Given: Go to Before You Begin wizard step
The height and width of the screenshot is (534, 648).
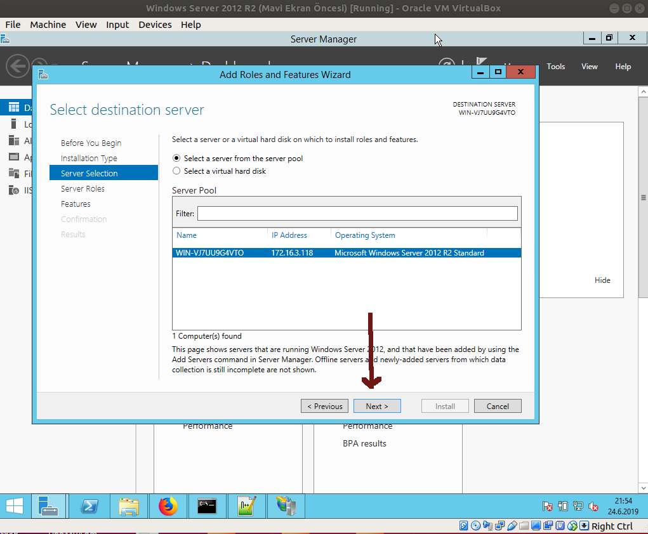Looking at the screenshot, I should pyautogui.click(x=91, y=143).
